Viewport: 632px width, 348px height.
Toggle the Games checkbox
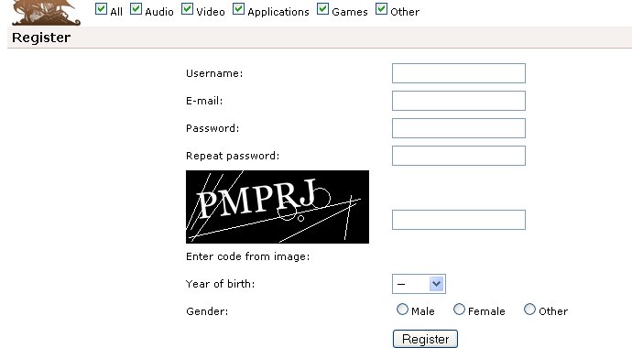pyautogui.click(x=322, y=9)
